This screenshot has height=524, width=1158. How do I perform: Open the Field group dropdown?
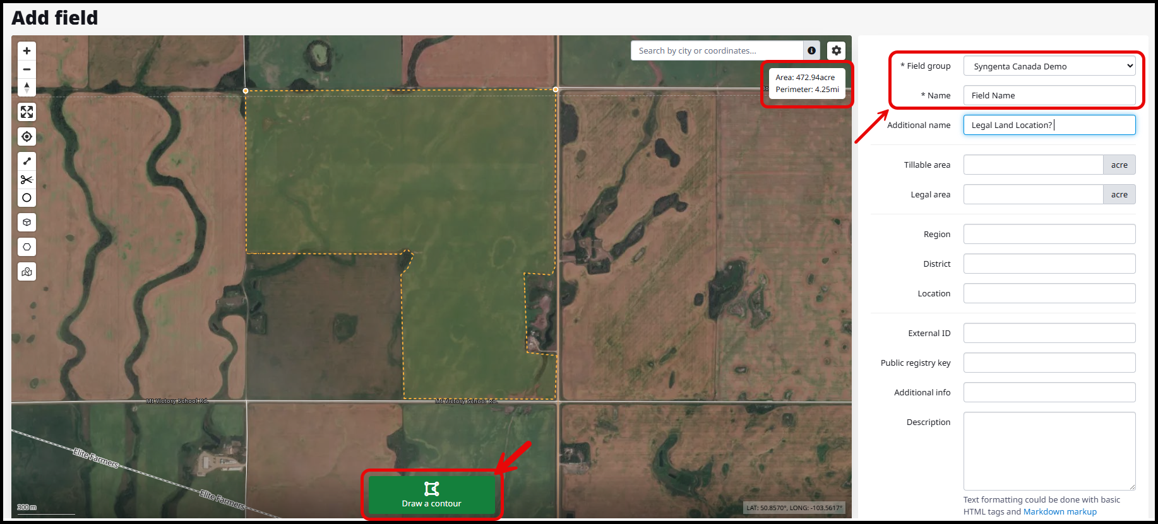1049,66
